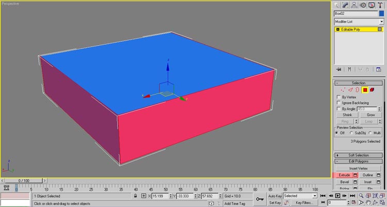Select Element sub-object level icon
This screenshot has height=207, width=387.
click(x=372, y=90)
